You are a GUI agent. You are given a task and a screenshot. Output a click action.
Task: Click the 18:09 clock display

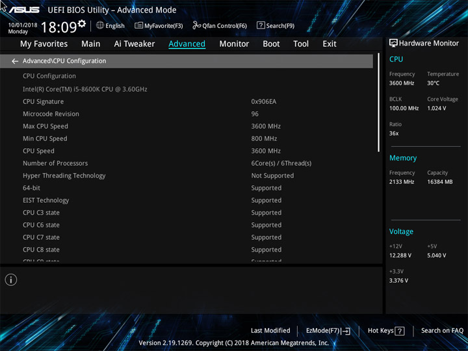tap(58, 27)
